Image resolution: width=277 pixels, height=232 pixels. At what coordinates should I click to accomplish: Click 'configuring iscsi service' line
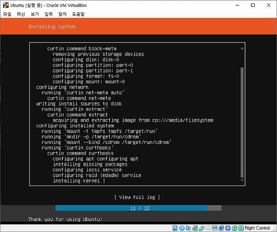tap(87, 170)
